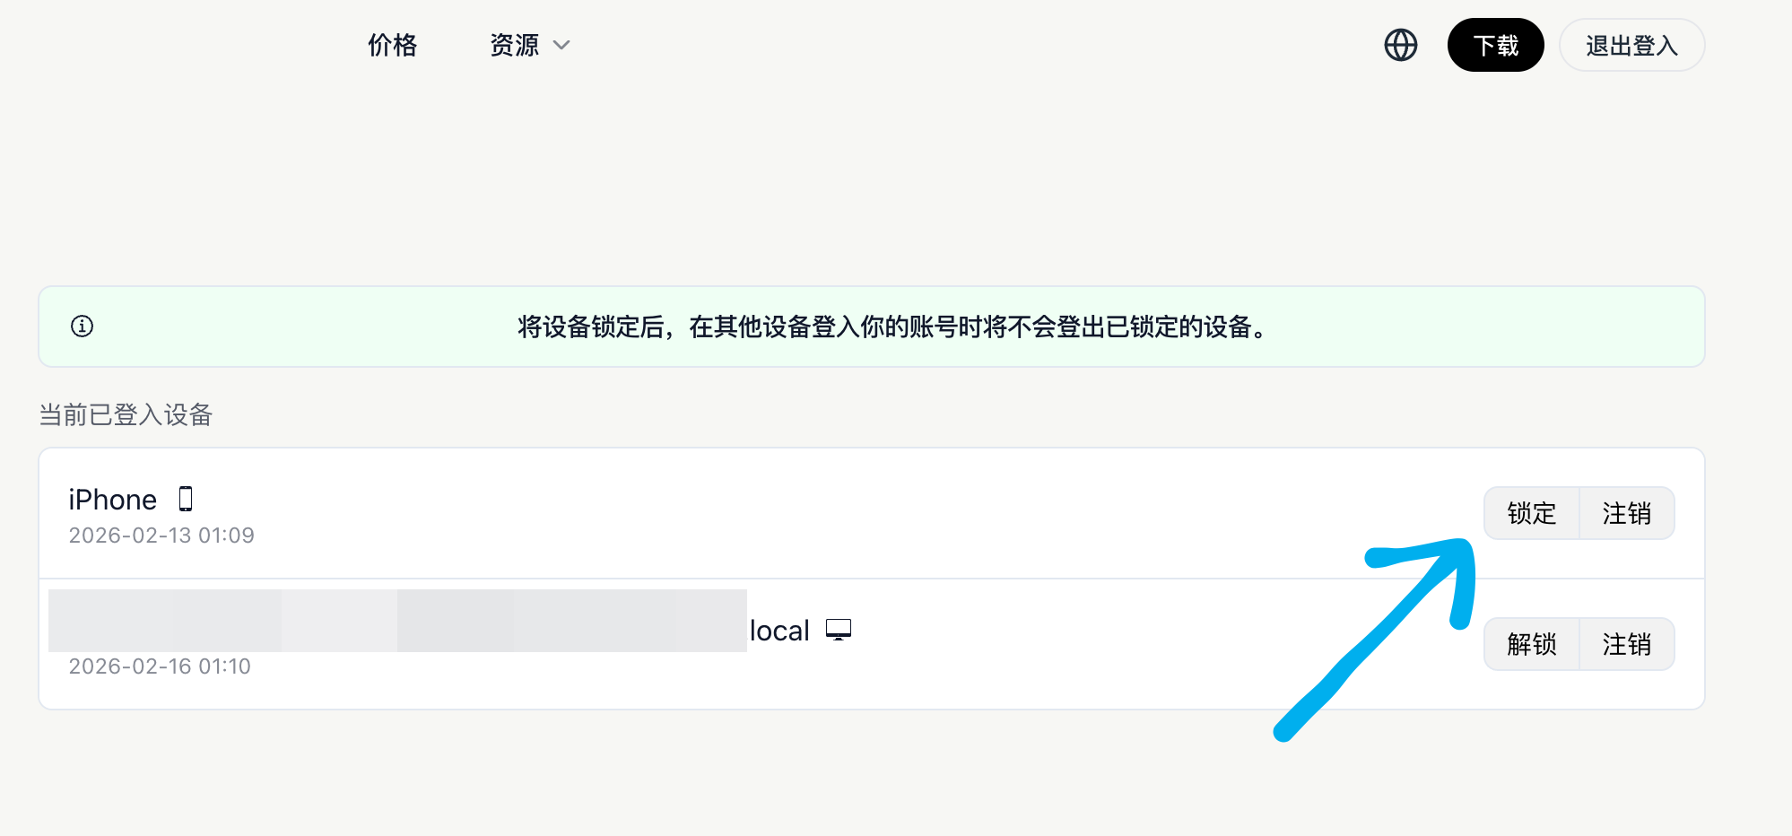Image resolution: width=1792 pixels, height=836 pixels.
Task: Select the iPhone device name text
Action: pyautogui.click(x=113, y=500)
